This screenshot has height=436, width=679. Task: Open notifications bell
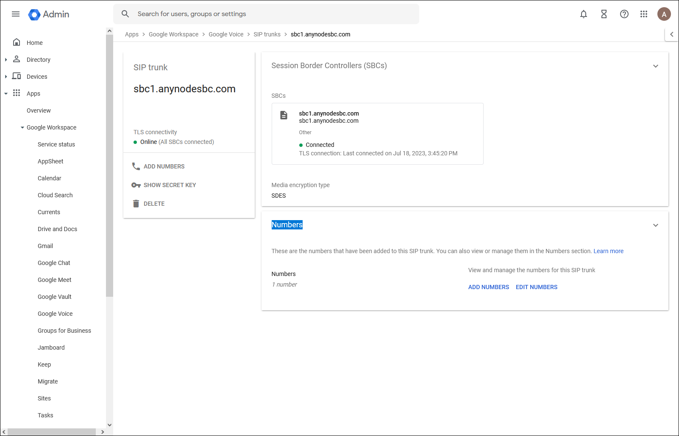(584, 14)
